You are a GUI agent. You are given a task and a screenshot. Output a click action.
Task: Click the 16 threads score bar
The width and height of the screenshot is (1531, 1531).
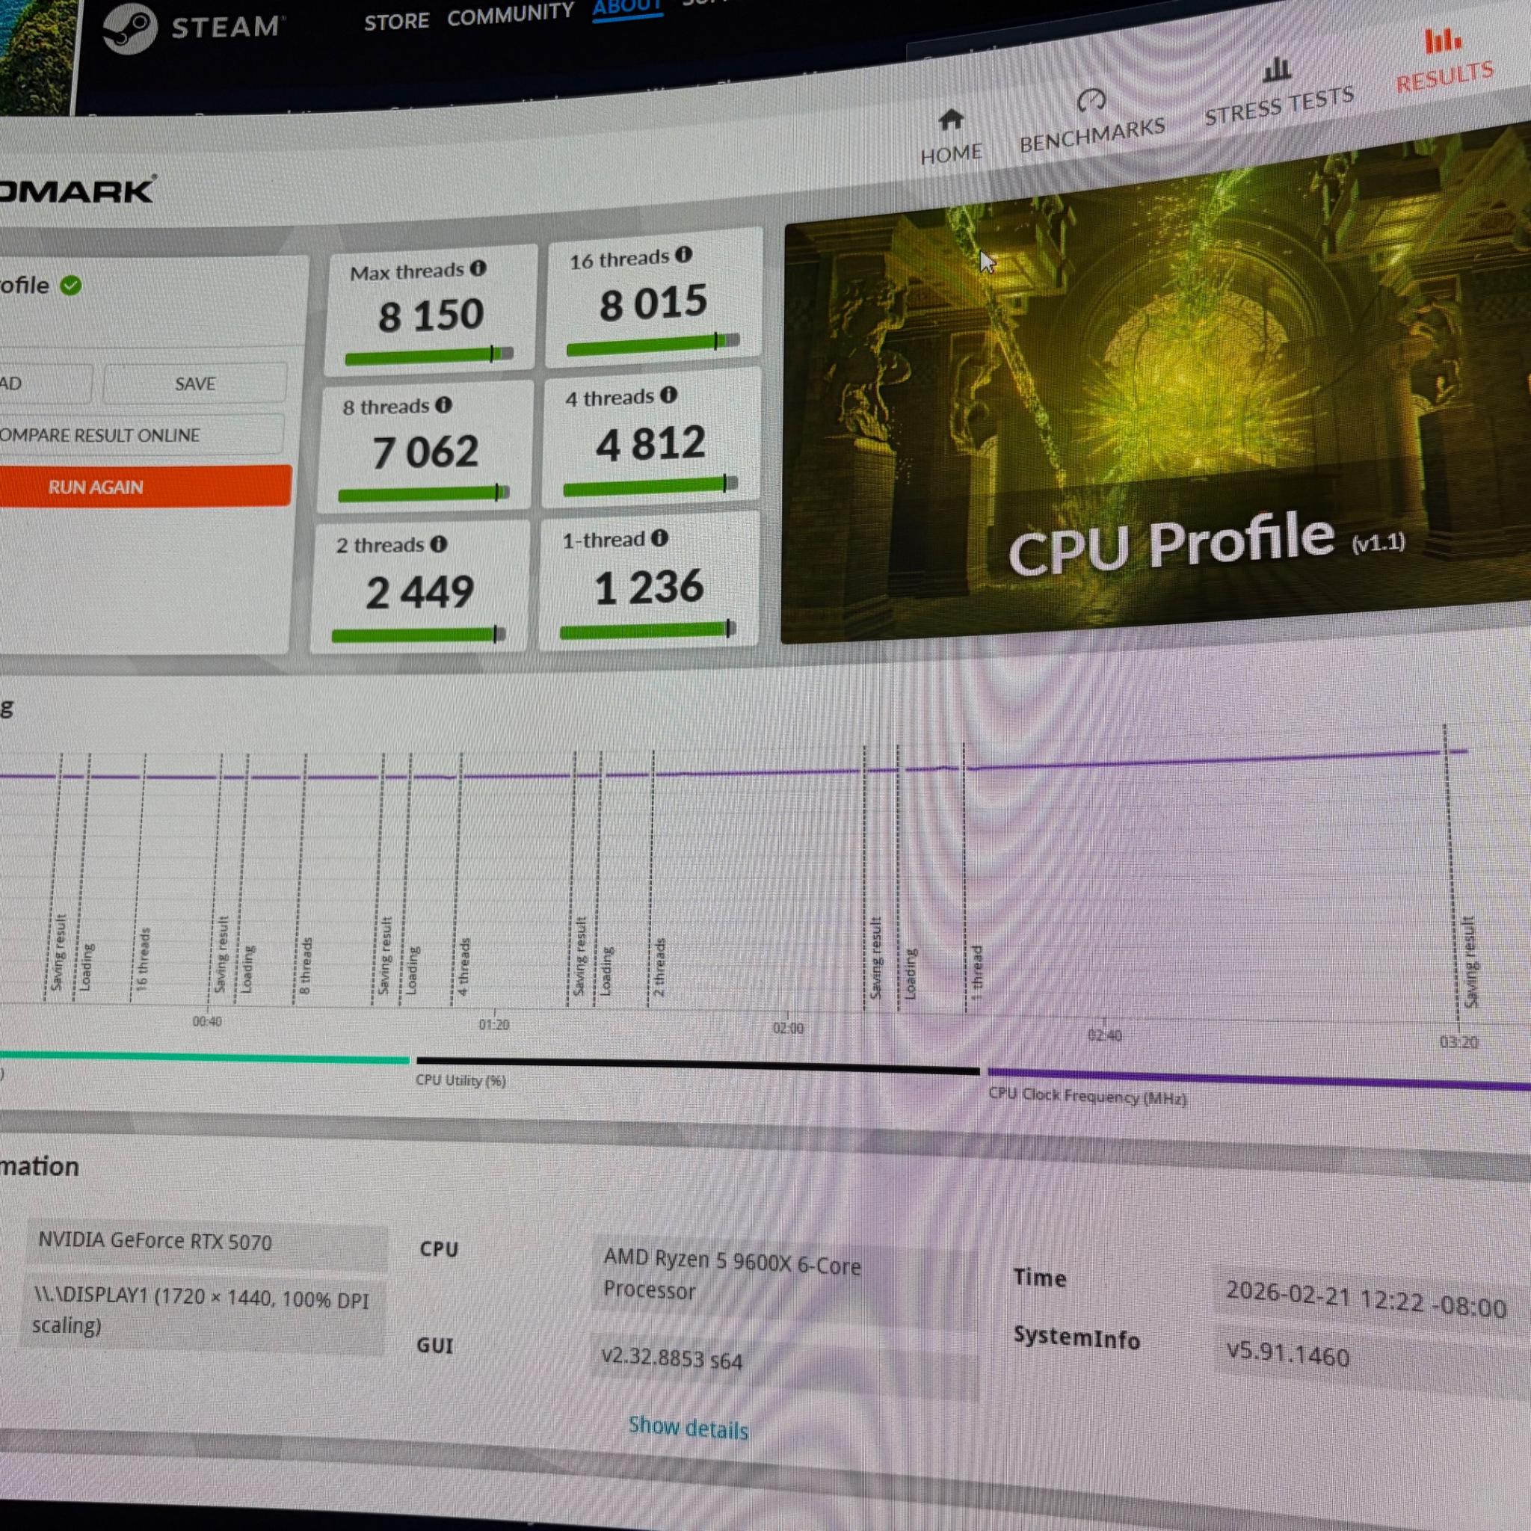tap(653, 344)
